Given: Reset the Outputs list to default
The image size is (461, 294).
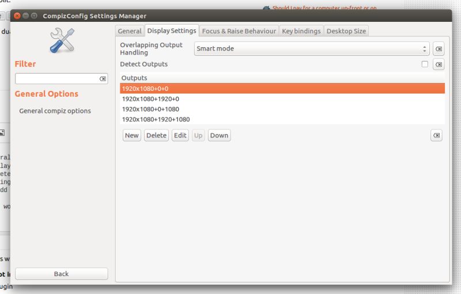Looking at the screenshot, I should click(x=436, y=135).
